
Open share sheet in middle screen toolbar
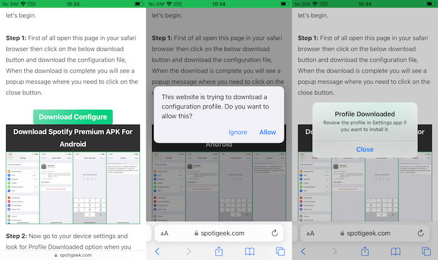pyautogui.click(x=219, y=251)
